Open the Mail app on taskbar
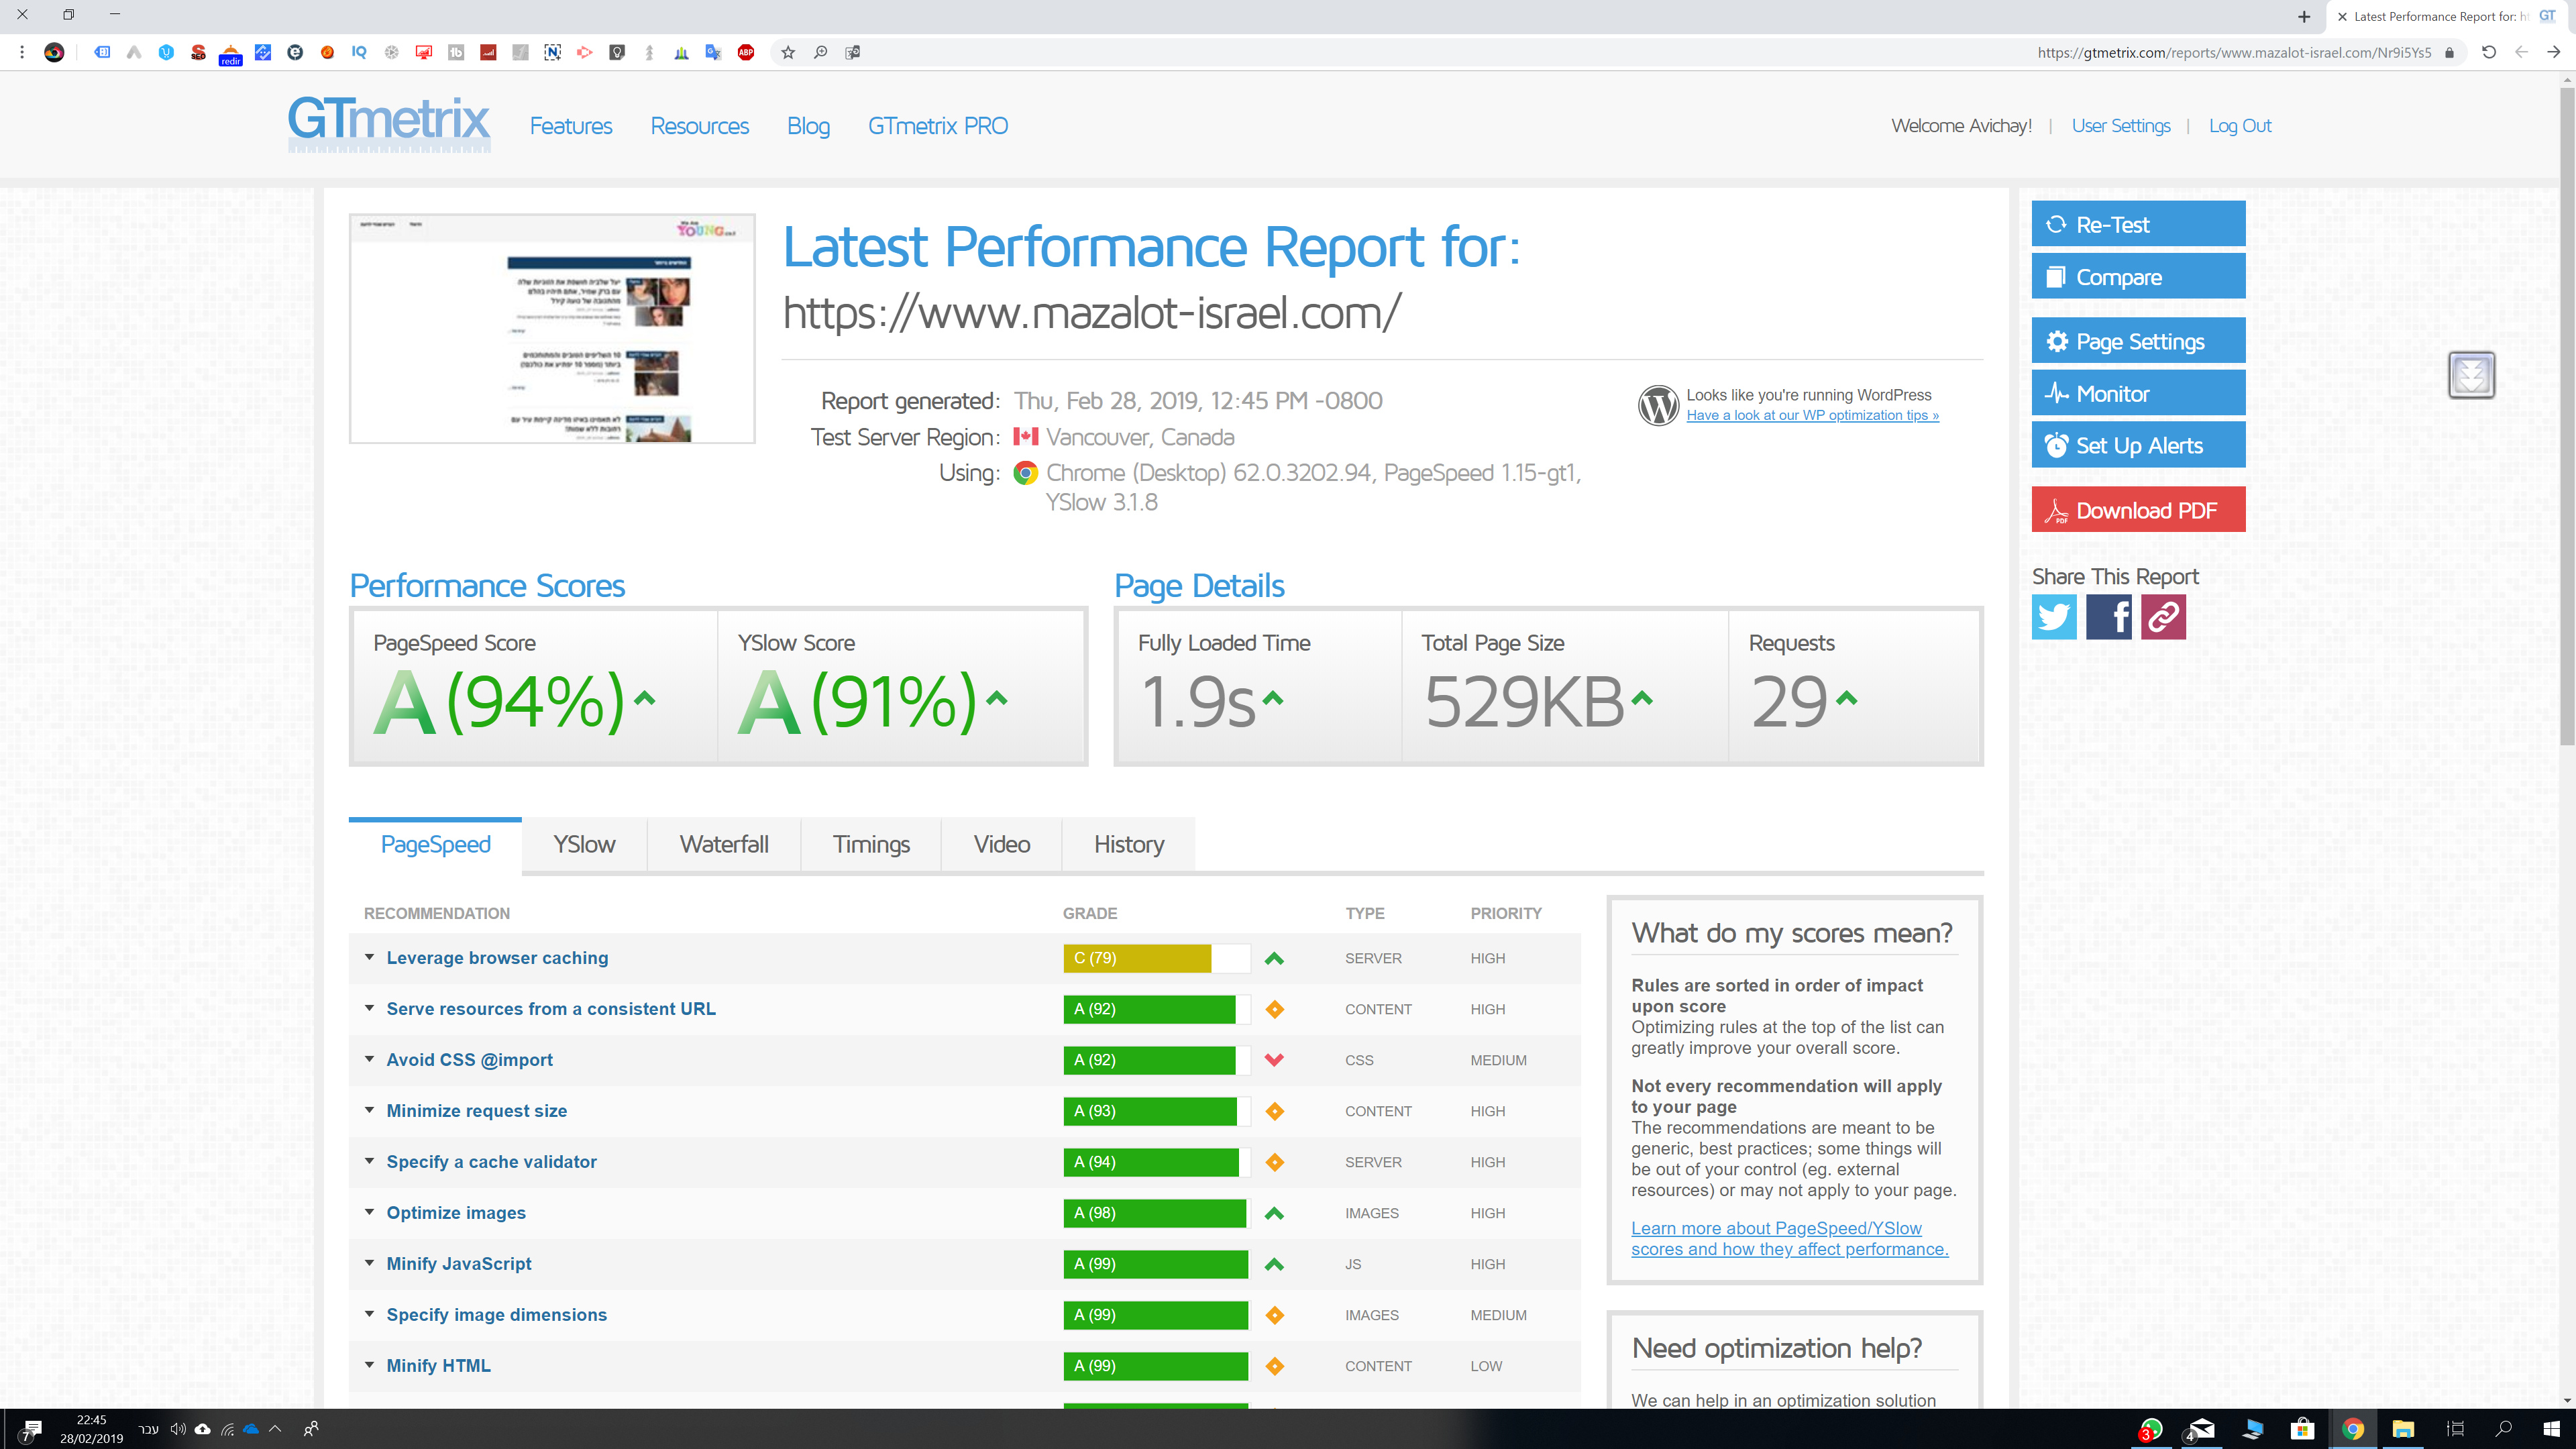 click(2200, 1429)
